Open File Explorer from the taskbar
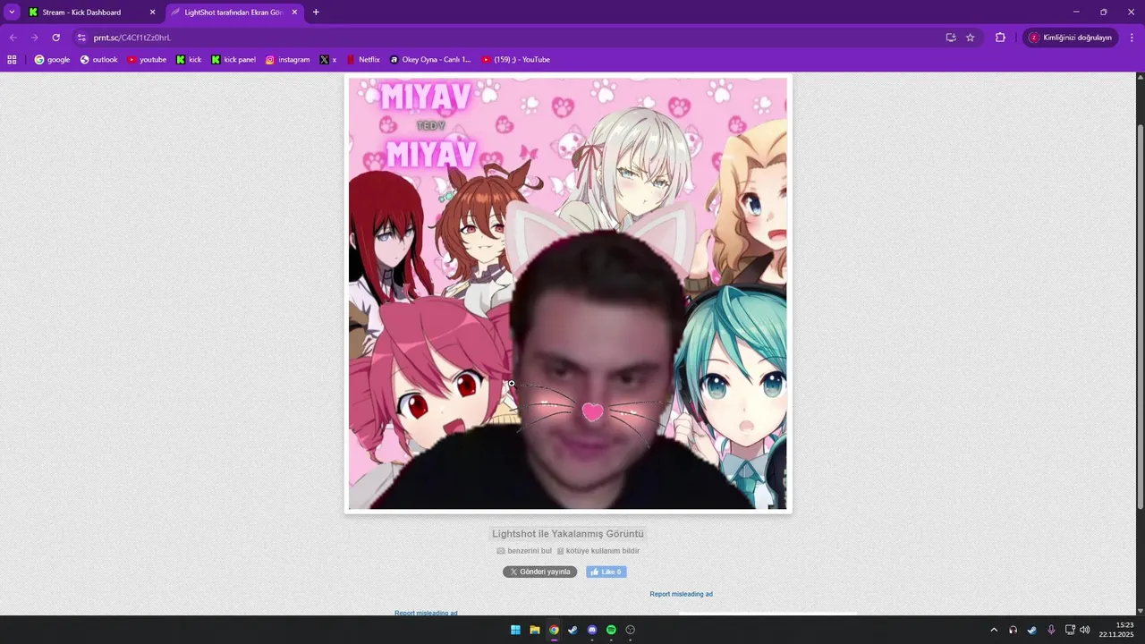The height and width of the screenshot is (644, 1145). tap(535, 630)
